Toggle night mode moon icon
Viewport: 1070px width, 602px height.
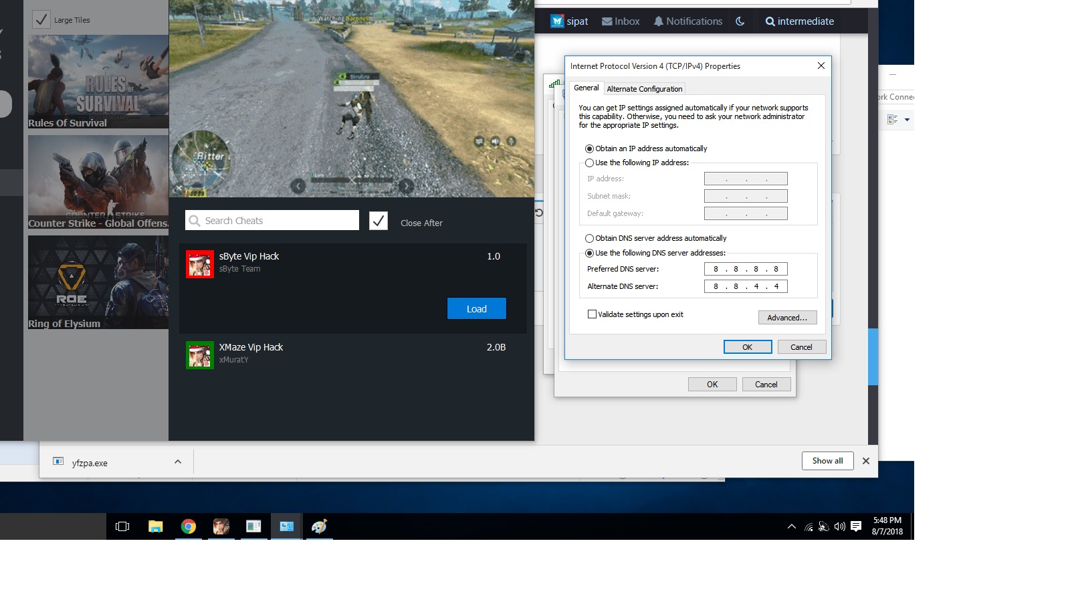click(x=740, y=21)
